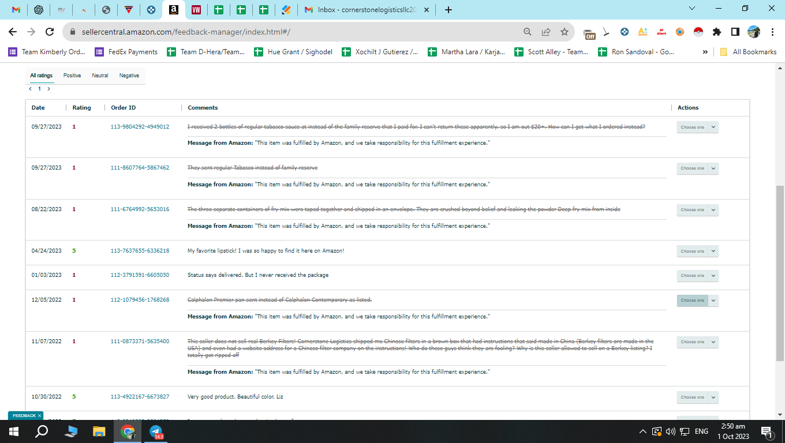Open order 113-4922167-6673827
Viewport: 785px width, 443px height.
coord(140,397)
